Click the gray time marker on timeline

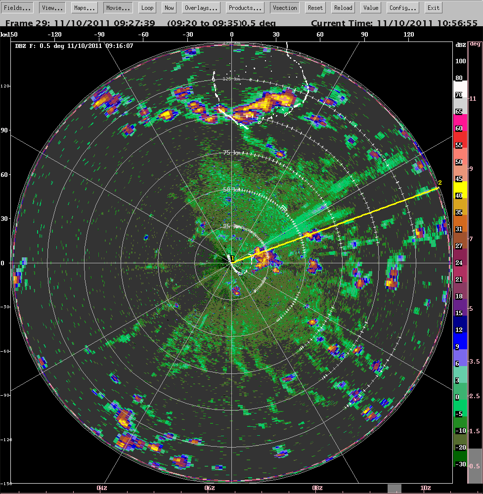(x=394, y=489)
